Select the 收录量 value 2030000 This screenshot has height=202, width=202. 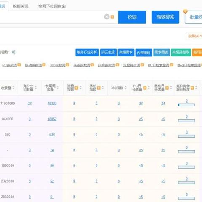pos(8,197)
